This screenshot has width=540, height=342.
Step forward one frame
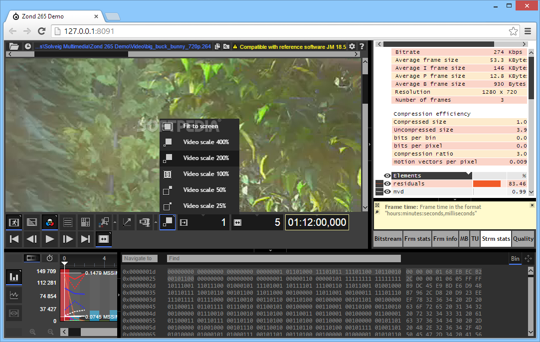pyautogui.click(x=67, y=239)
